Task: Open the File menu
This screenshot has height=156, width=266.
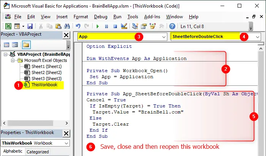Action: coord(18,17)
